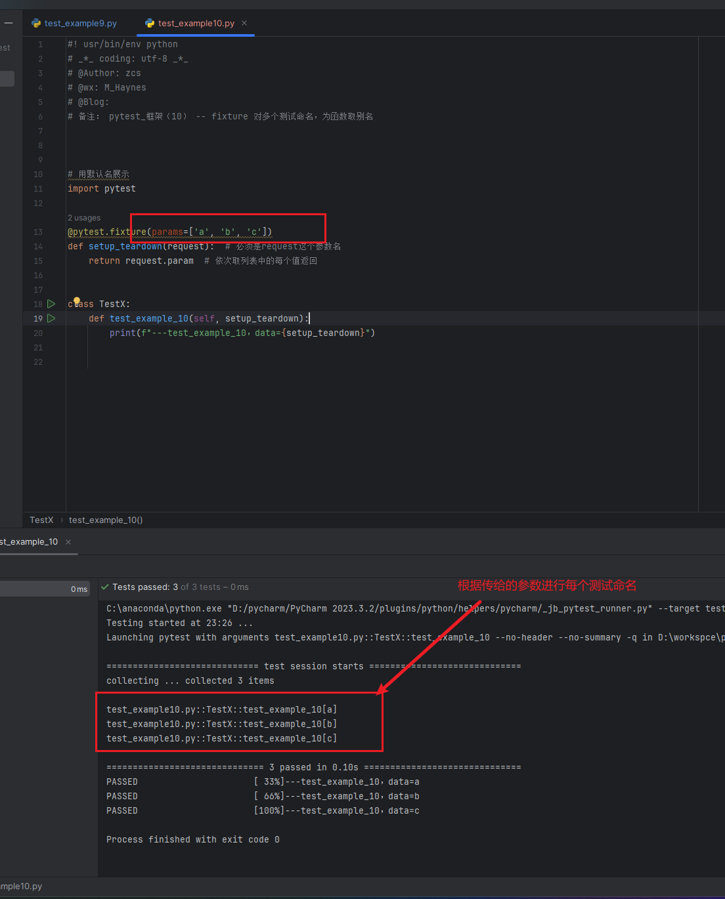Click the 'Testing started at 23:26' console line

click(179, 623)
